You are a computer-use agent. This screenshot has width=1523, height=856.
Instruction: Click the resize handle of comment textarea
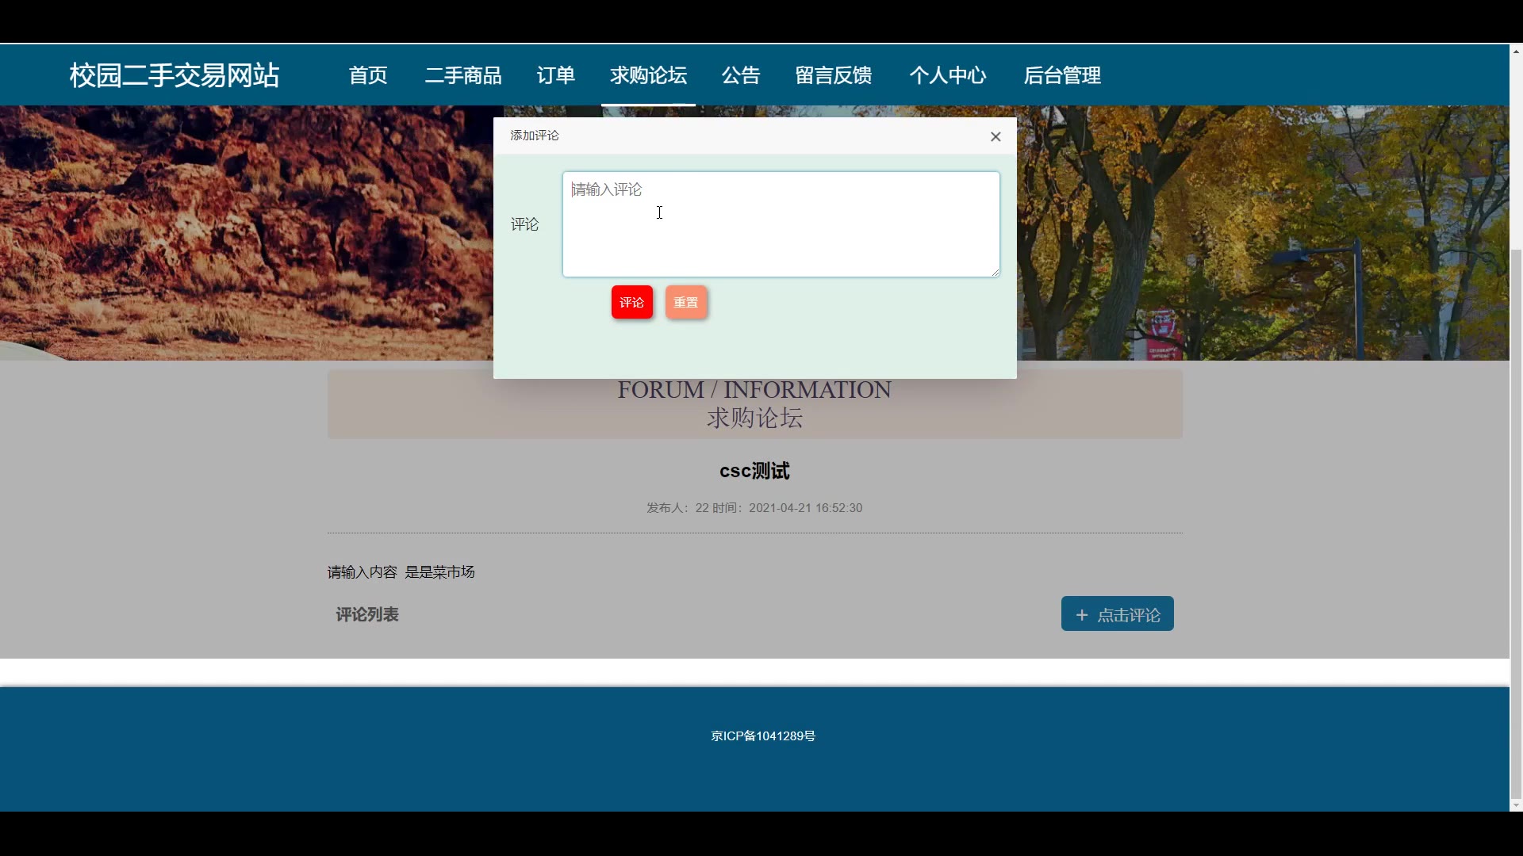pyautogui.click(x=995, y=272)
